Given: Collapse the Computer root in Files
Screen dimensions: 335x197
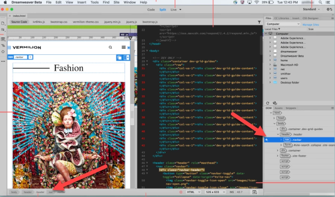Looking at the screenshot, I should 266,34.
